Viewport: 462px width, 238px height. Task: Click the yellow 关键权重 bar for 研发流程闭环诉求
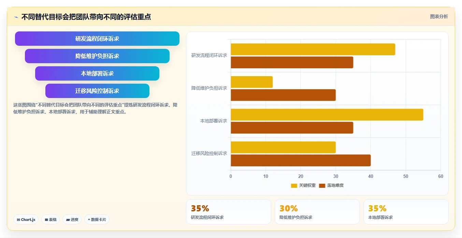click(x=313, y=49)
